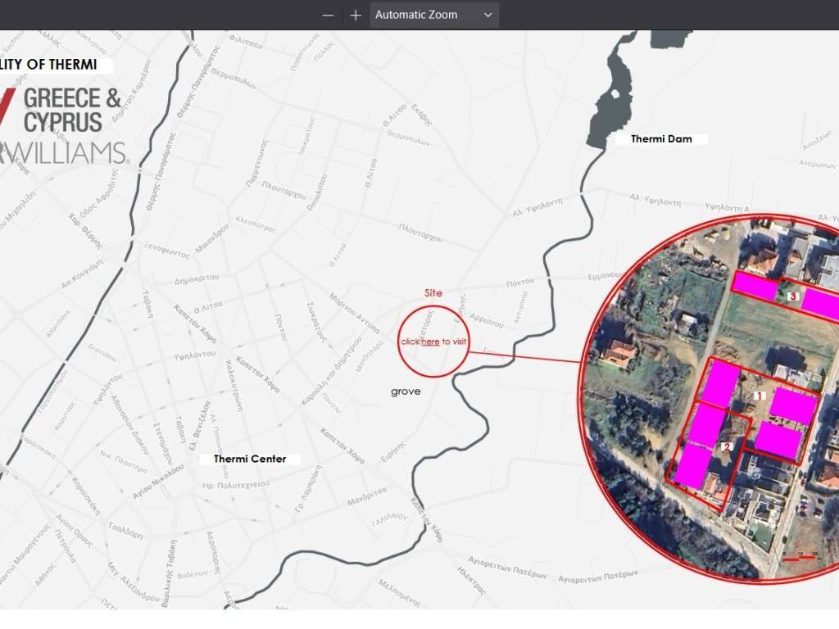Screen dimensions: 839x629
Task: Click the chevron arrow in the zoom selector
Action: pyautogui.click(x=488, y=15)
